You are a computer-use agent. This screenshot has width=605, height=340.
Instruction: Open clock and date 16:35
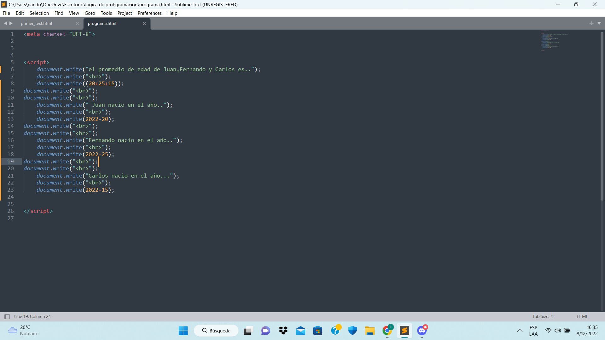(x=587, y=331)
